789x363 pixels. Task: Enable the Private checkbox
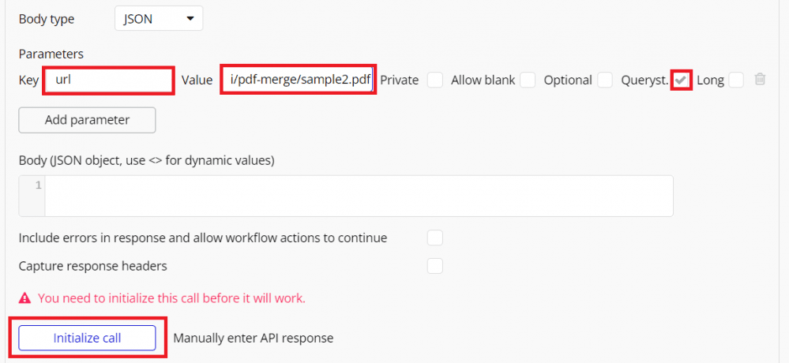point(434,80)
